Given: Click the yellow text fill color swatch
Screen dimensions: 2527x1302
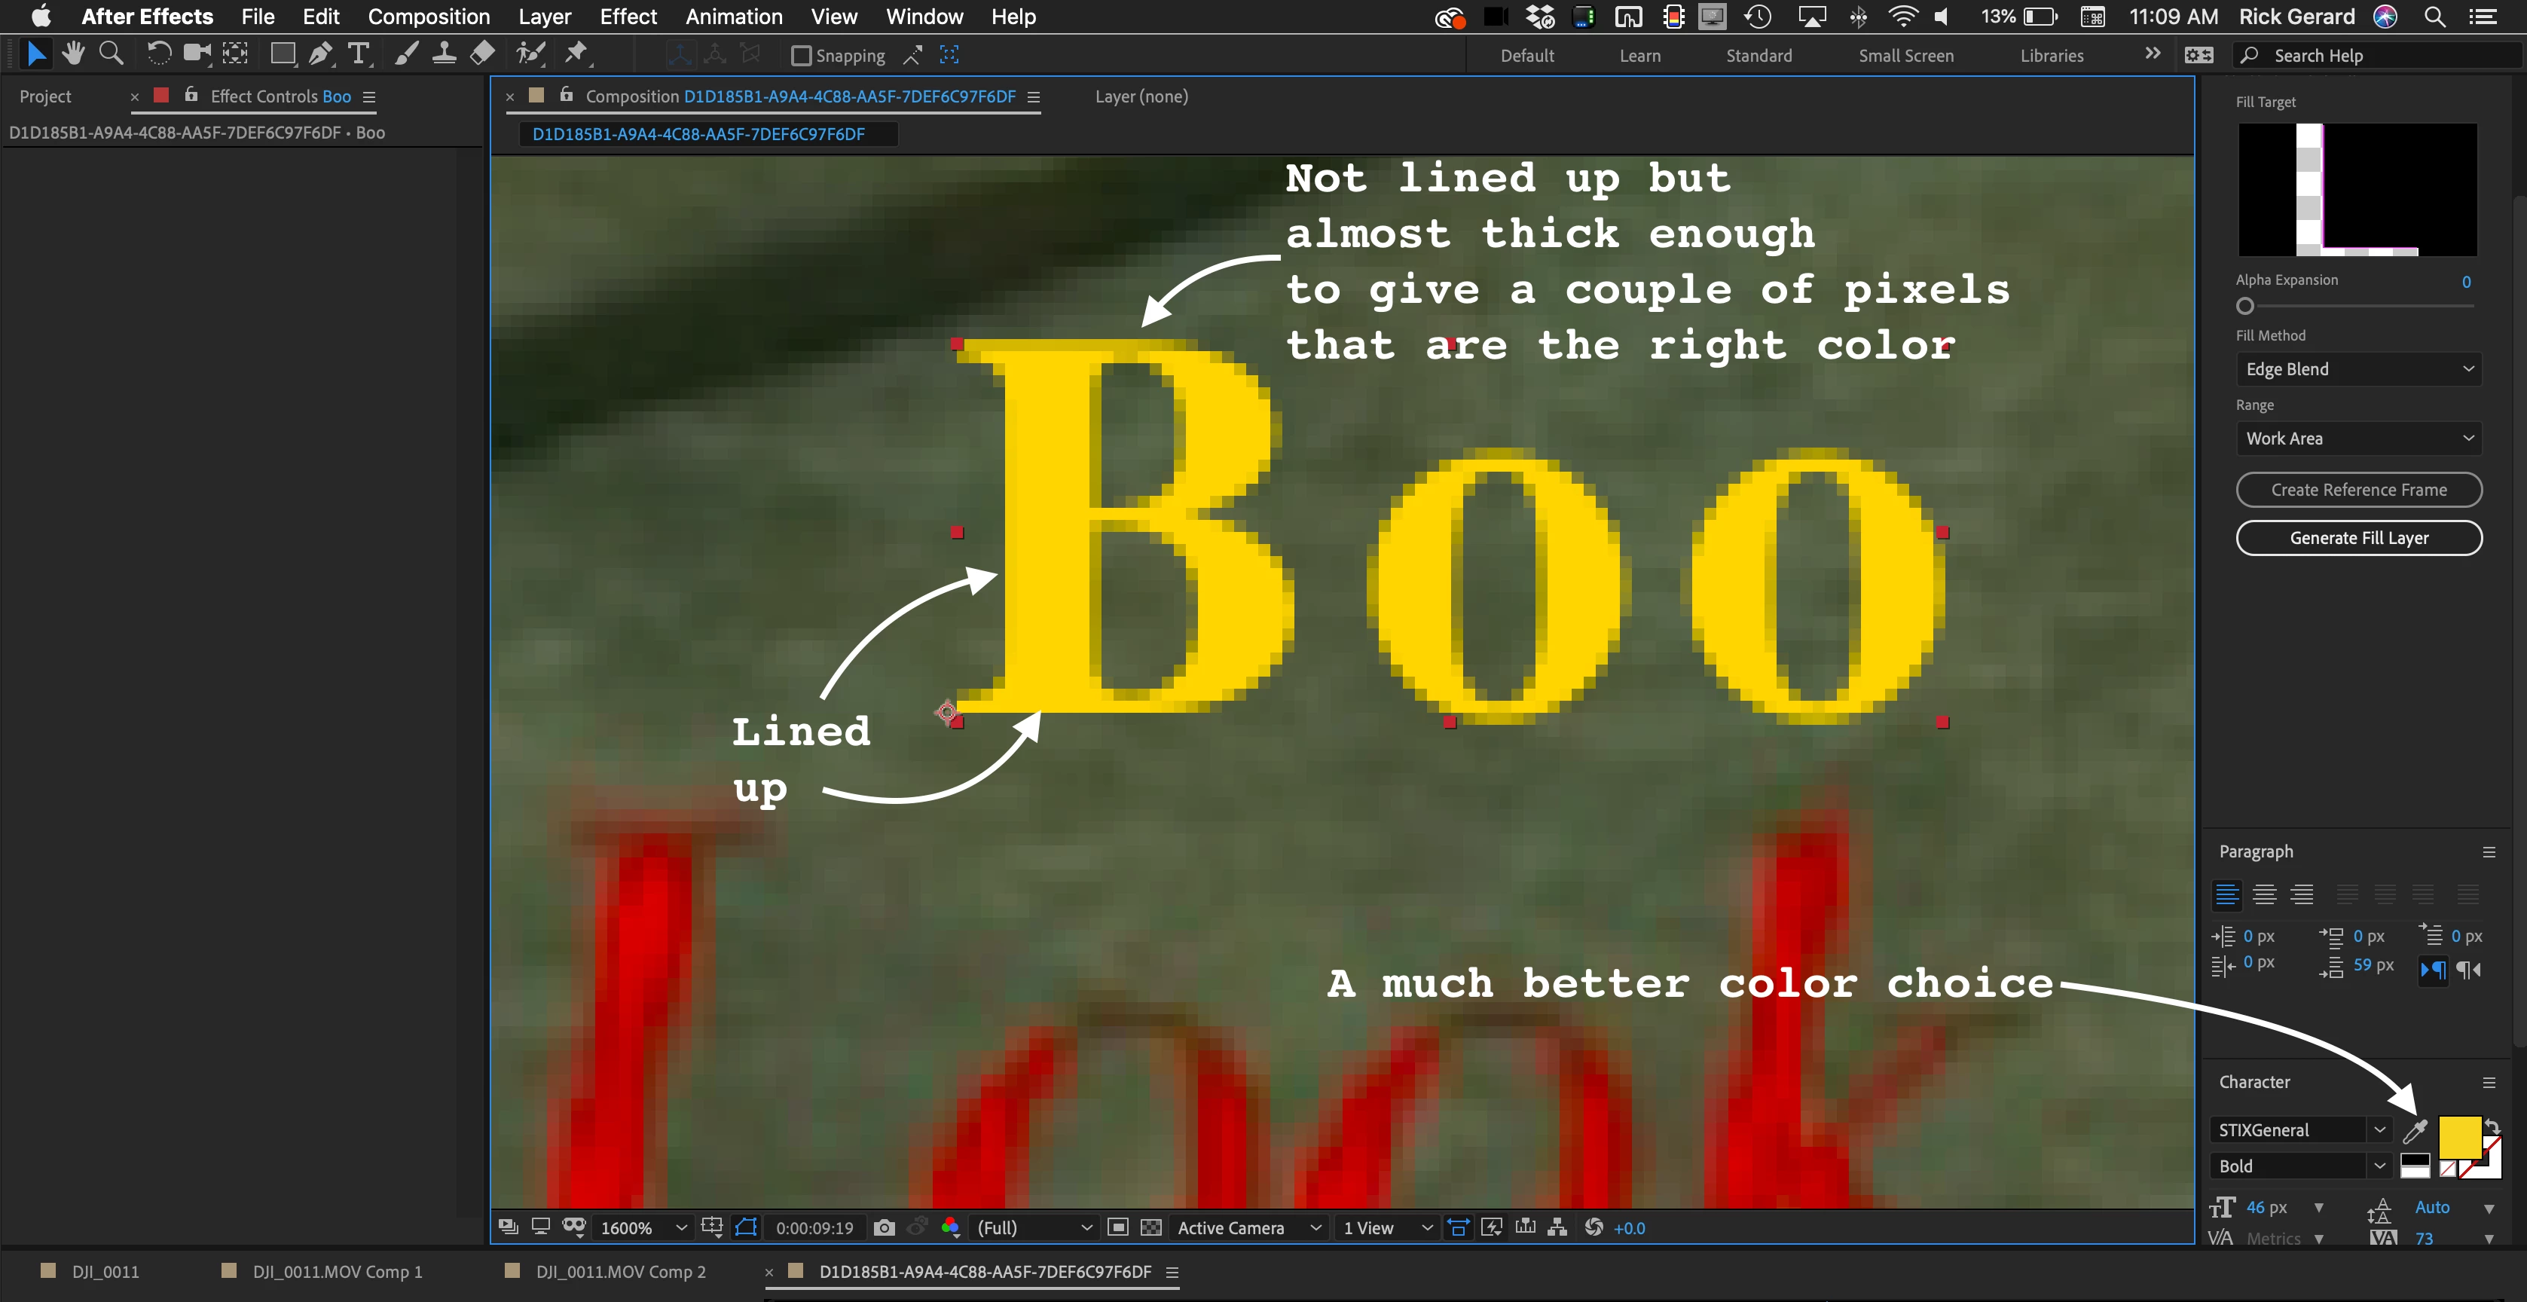Looking at the screenshot, I should 2458,1136.
